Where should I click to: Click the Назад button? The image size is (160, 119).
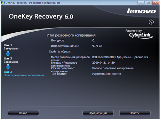pyautogui.click(x=23, y=113)
